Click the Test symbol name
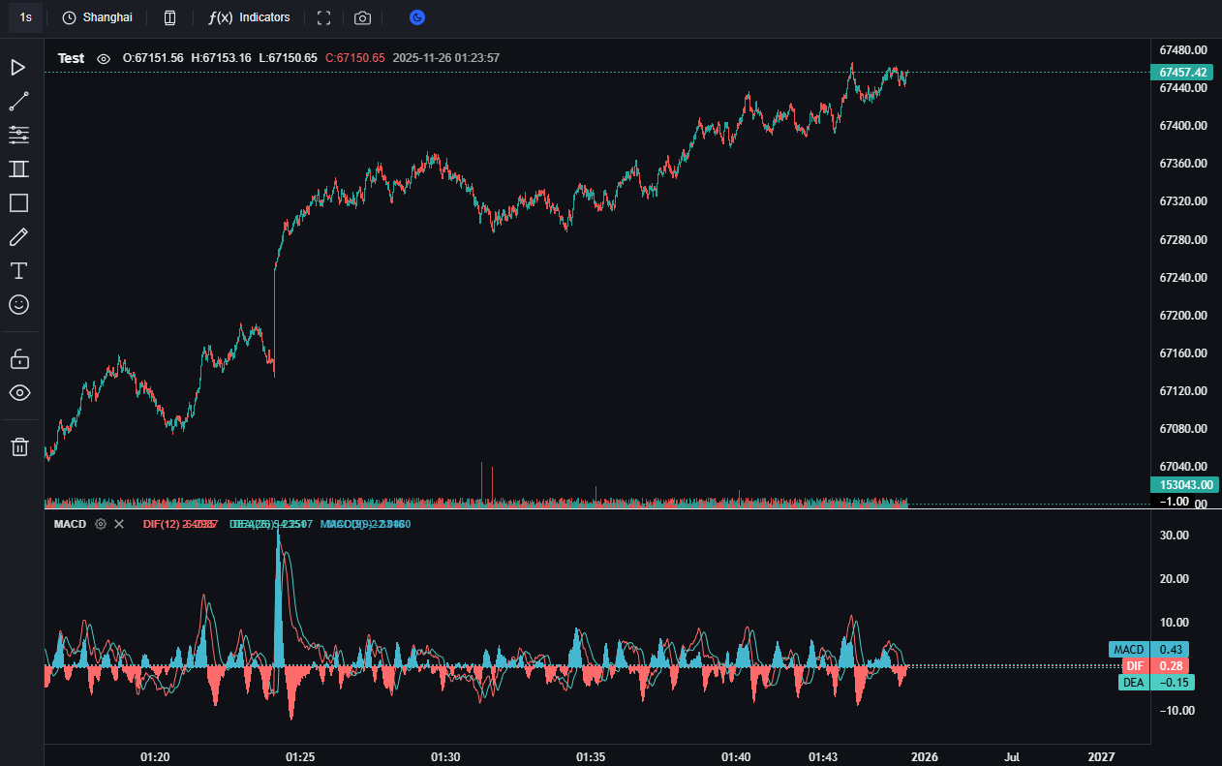 pos(71,58)
